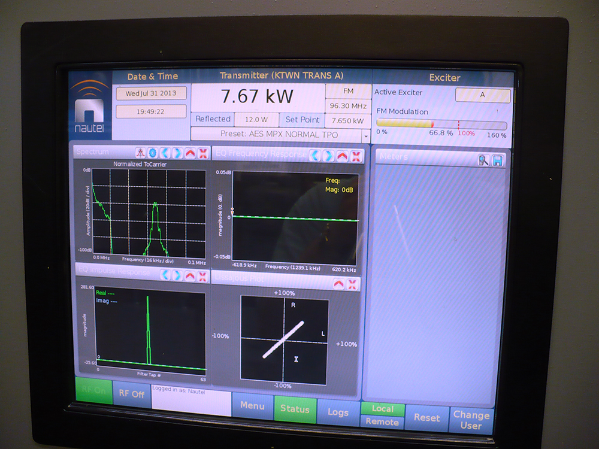Open the Status page
Viewport: 599px width, 449px height.
pyautogui.click(x=295, y=409)
